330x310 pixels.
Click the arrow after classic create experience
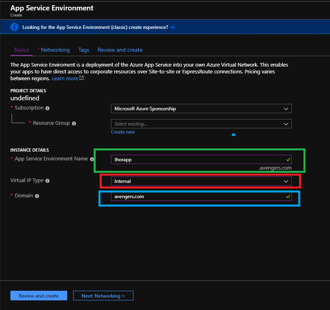172,27
